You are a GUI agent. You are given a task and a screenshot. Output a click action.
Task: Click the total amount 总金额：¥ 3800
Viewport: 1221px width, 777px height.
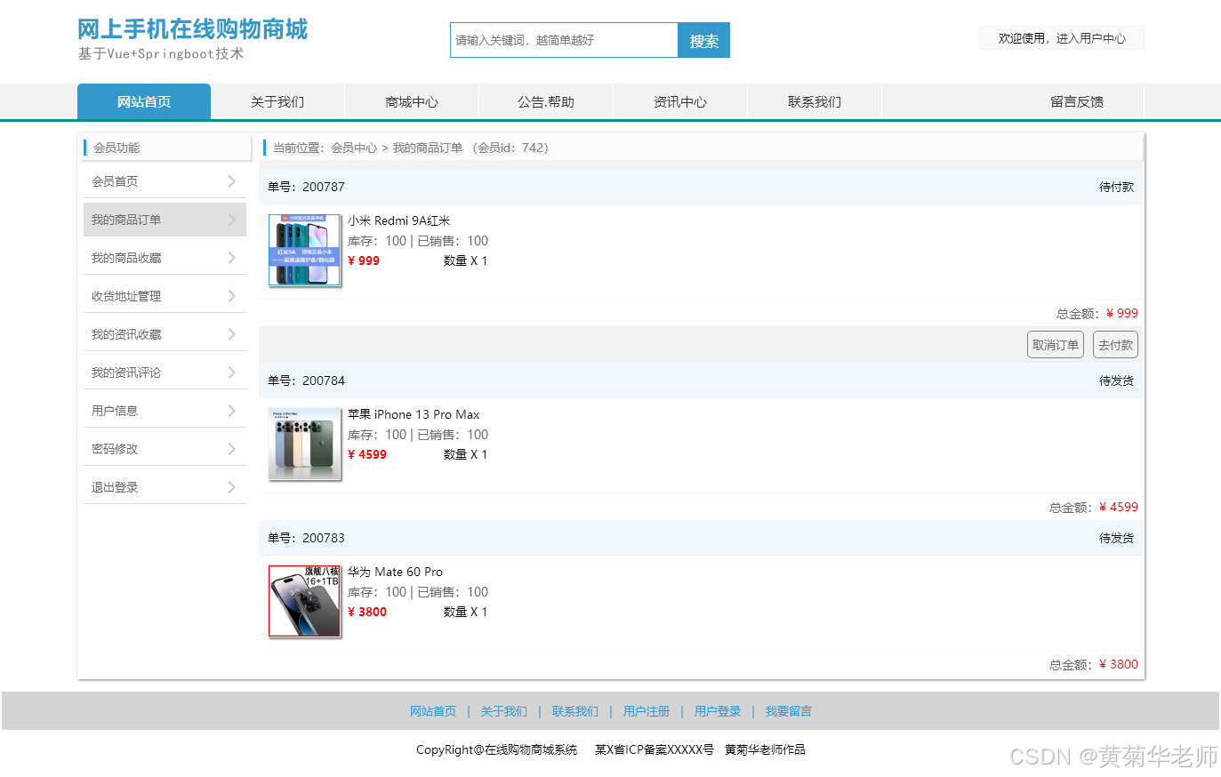click(1094, 664)
